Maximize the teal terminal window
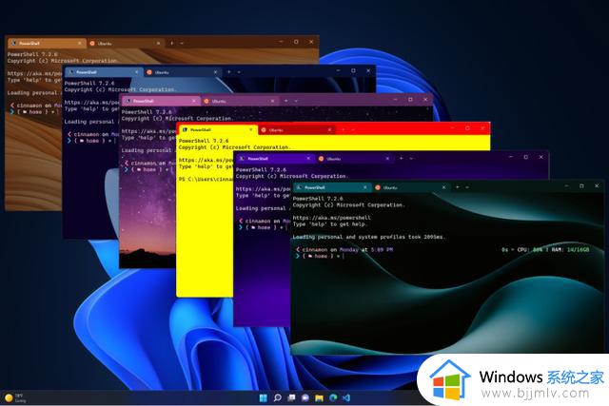 click(x=581, y=186)
